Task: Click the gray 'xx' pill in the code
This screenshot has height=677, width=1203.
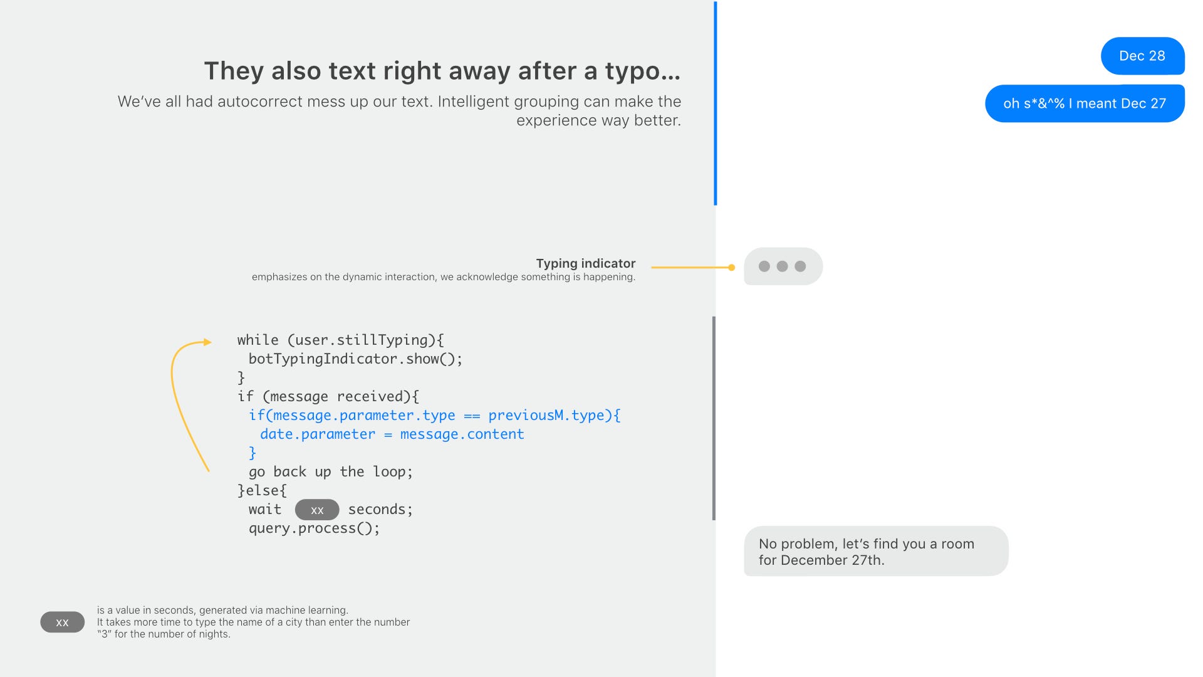Action: [317, 510]
